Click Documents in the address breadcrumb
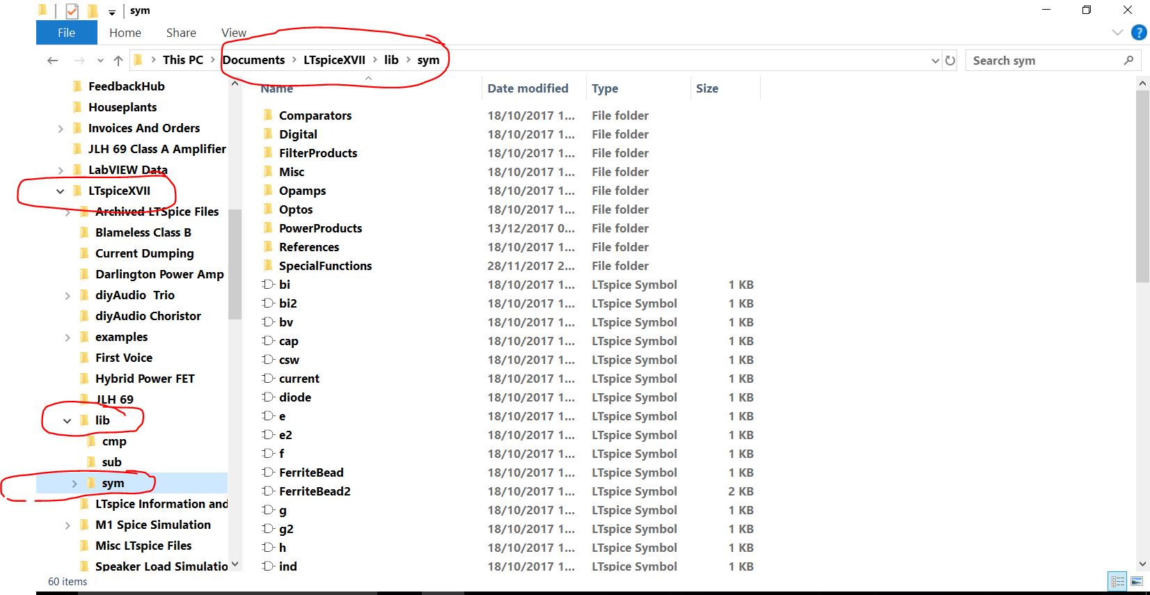Screen dimensions: 1150x595 [253, 60]
